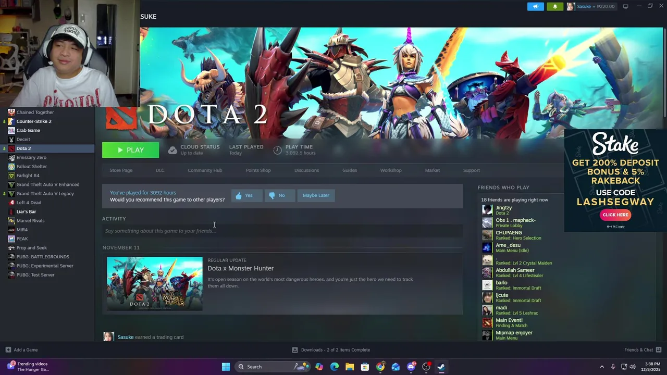This screenshot has width=667, height=375.
Task: Click the Marvel Rivals game icon
Action: 11,221
